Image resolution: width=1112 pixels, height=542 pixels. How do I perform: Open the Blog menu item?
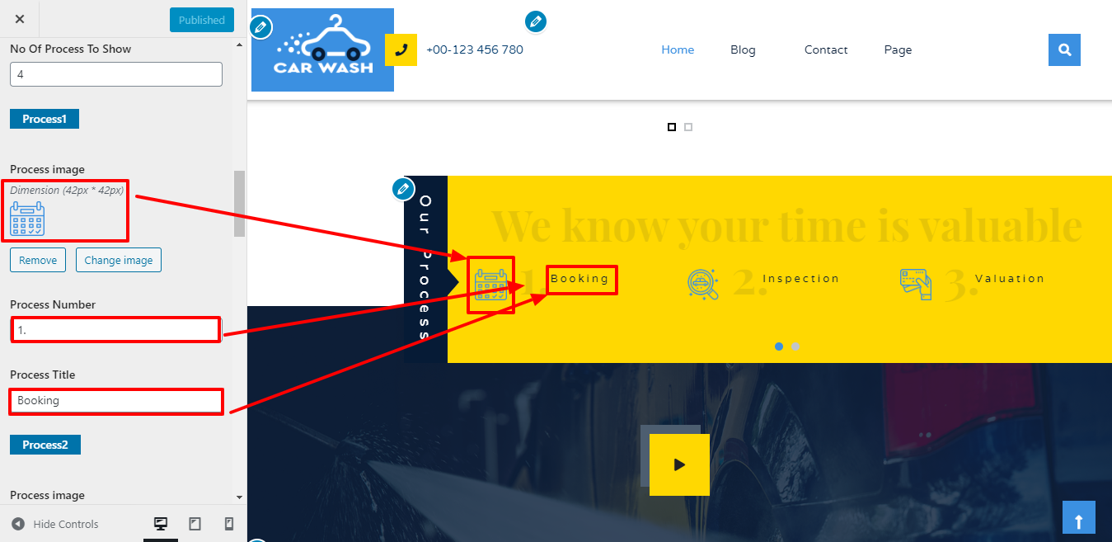(743, 49)
